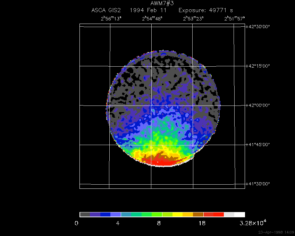Image resolution: width=295 pixels, height=236 pixels.
Task: Click the colorbar scale value 18
Action: coord(202,224)
